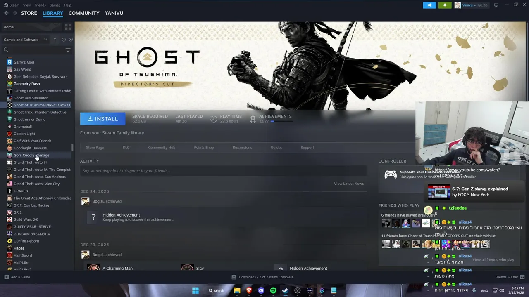Click the activity status input box
Screen dimensions: 529x297
(x=224, y=171)
